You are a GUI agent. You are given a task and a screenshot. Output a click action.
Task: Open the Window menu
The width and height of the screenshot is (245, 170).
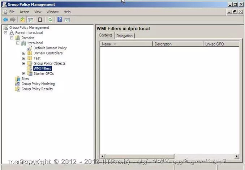point(52,12)
